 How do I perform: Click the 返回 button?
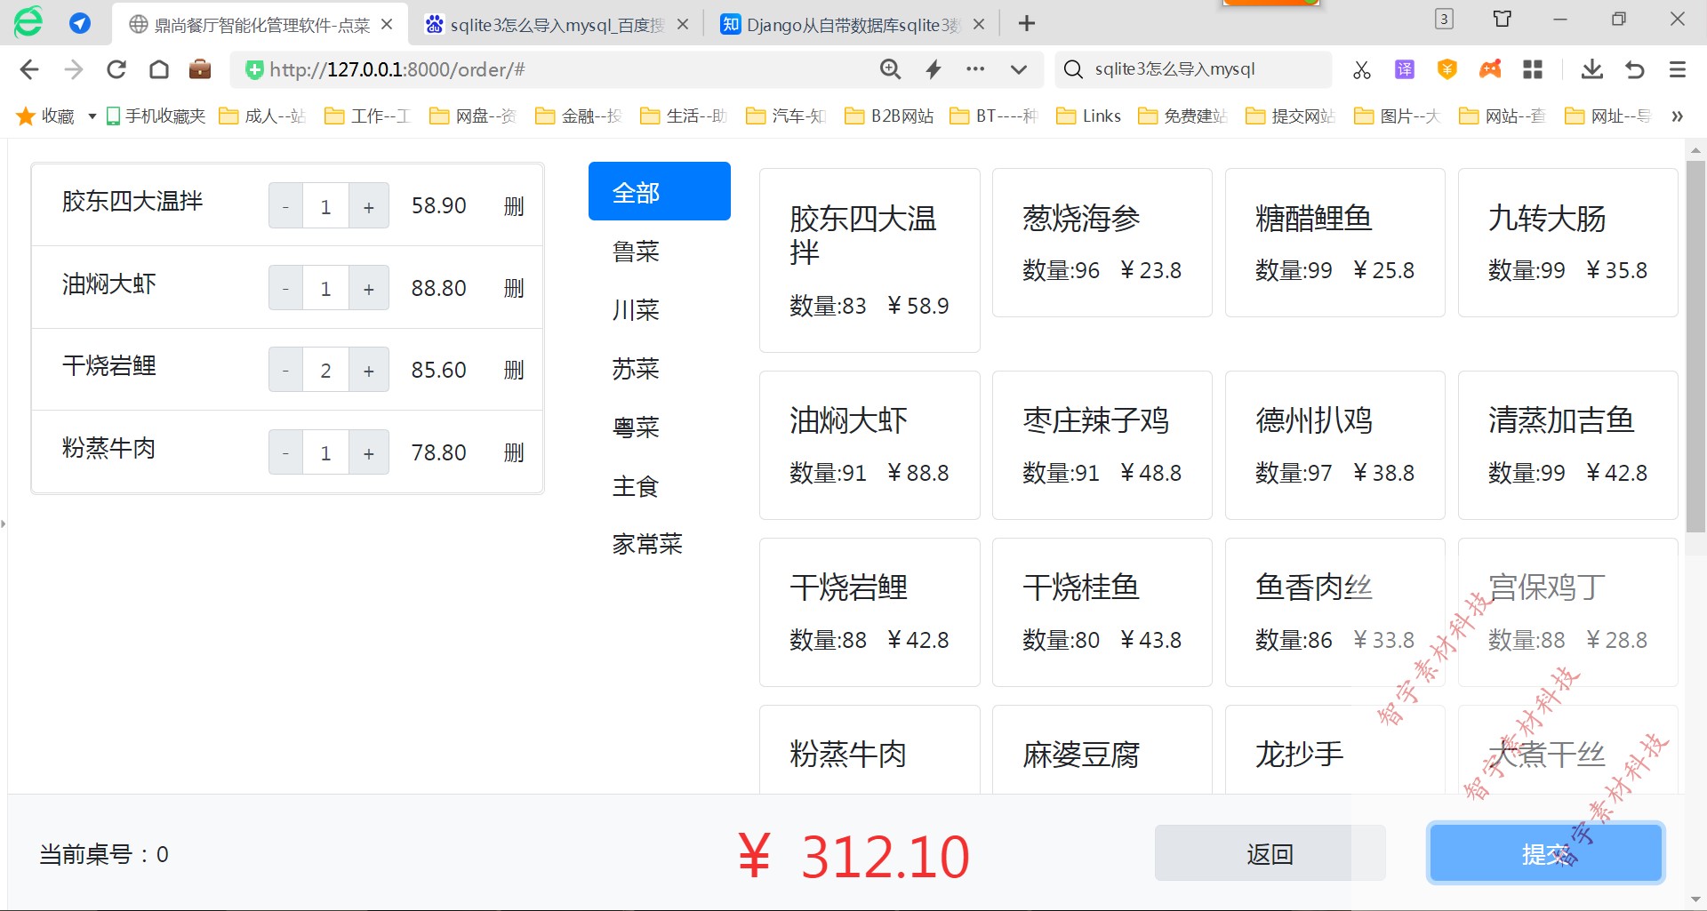tap(1270, 853)
